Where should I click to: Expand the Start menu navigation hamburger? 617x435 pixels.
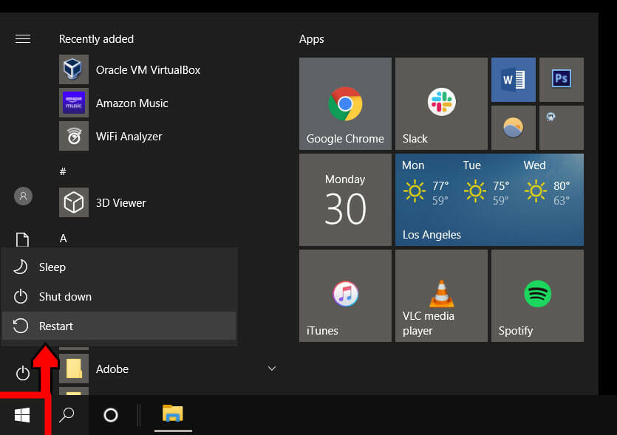22,38
